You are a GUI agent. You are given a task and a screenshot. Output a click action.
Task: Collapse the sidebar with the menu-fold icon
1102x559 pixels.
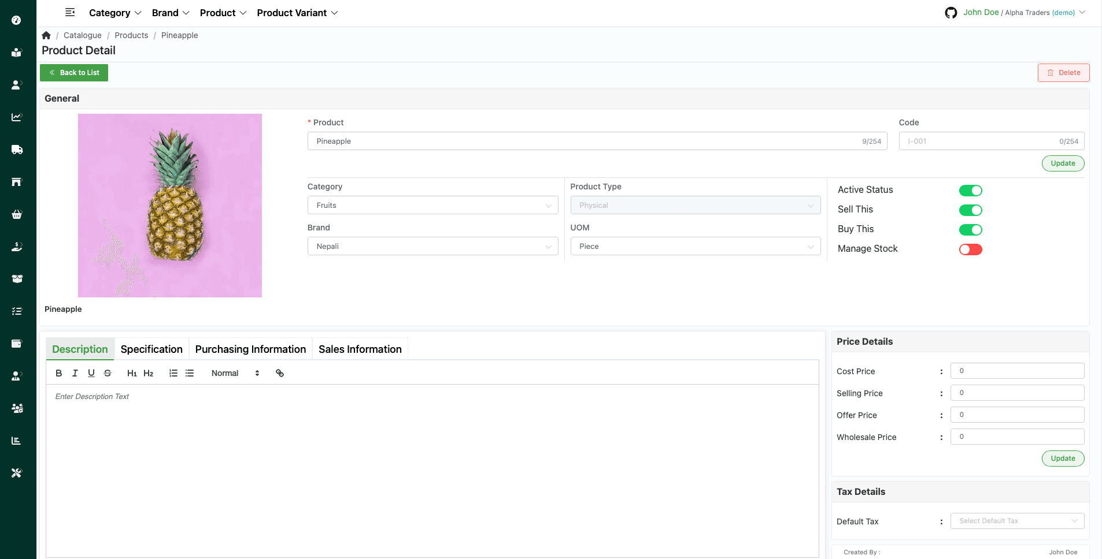(70, 13)
